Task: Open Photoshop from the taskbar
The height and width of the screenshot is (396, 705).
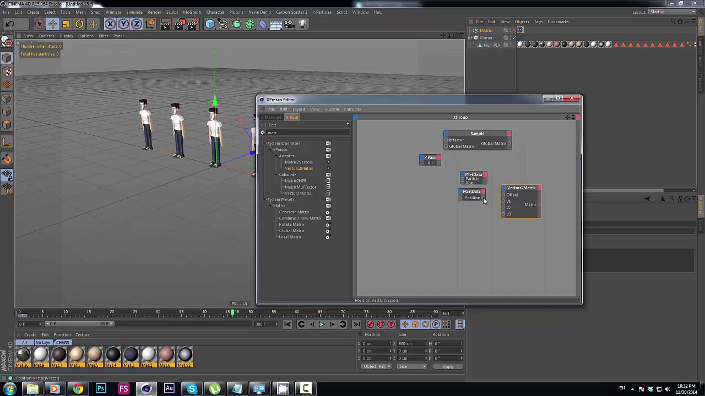Action: tap(101, 389)
